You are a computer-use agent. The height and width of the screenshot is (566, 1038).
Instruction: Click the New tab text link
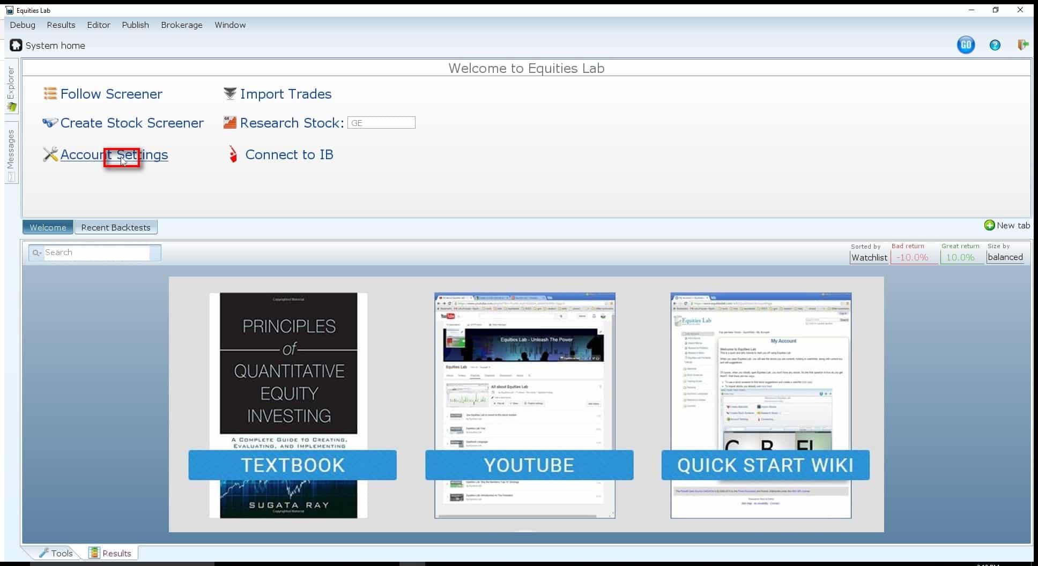coord(1013,225)
